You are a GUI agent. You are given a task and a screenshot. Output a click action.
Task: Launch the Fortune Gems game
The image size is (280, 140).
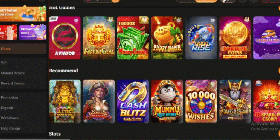pos(99,38)
